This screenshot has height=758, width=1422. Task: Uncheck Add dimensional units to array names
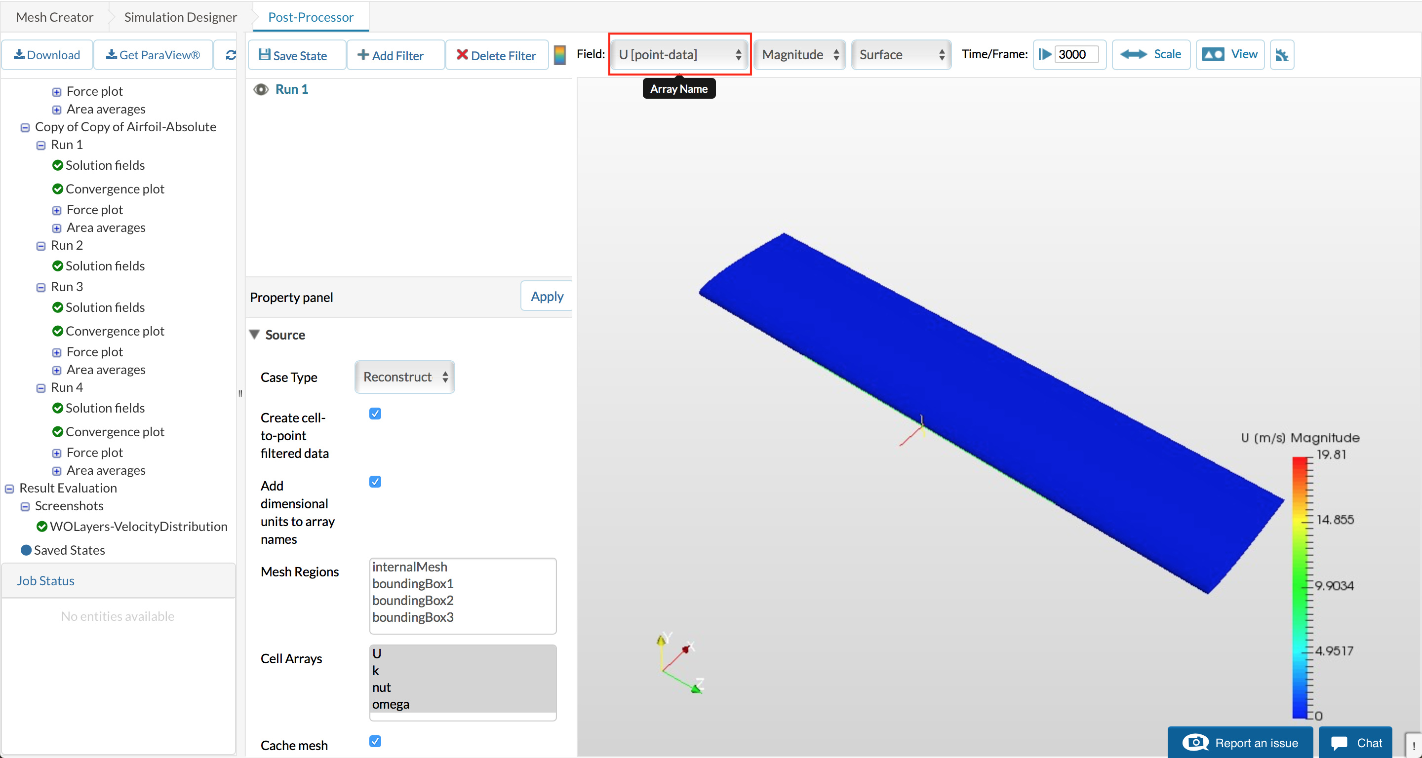coord(375,482)
